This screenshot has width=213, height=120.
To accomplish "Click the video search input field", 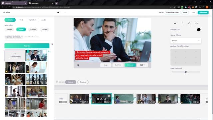I will [x=37, y=37].
